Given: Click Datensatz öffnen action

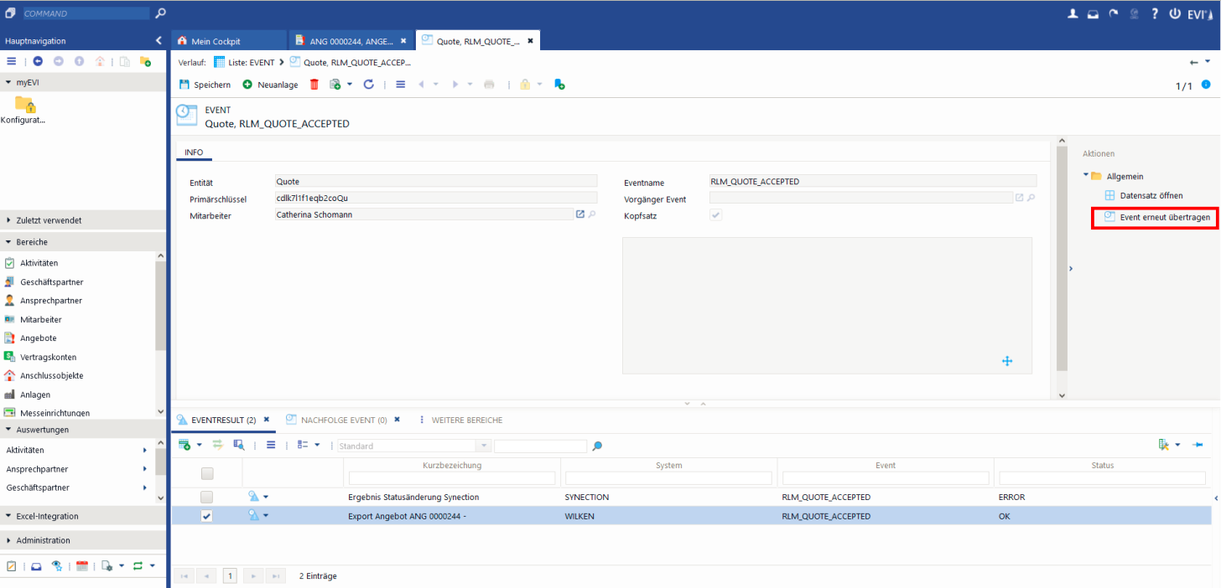Looking at the screenshot, I should click(x=1151, y=195).
